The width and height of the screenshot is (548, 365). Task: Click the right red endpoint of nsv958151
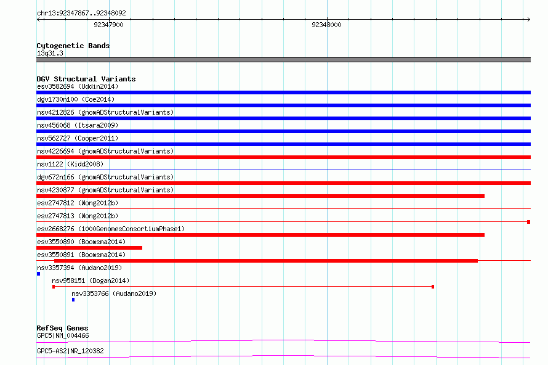click(x=433, y=287)
